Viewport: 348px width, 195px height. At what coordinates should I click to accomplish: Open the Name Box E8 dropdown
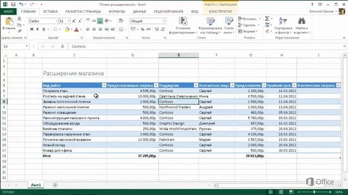coord(27,46)
